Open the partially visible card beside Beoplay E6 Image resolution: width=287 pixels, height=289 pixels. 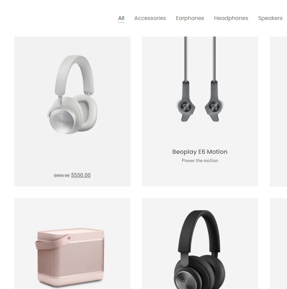click(278, 112)
